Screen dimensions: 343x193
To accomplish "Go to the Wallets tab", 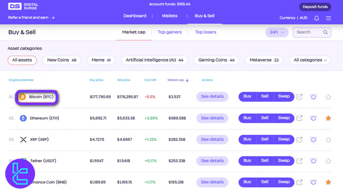I will tap(170, 16).
